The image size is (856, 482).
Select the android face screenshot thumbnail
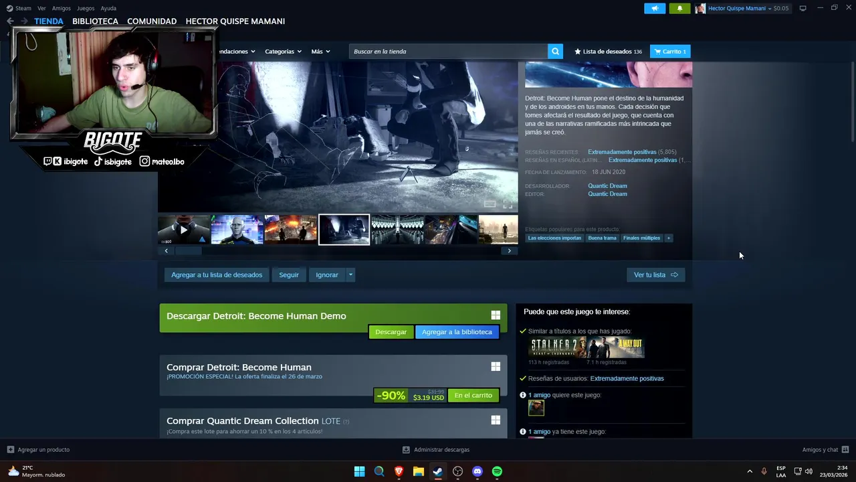point(237,230)
